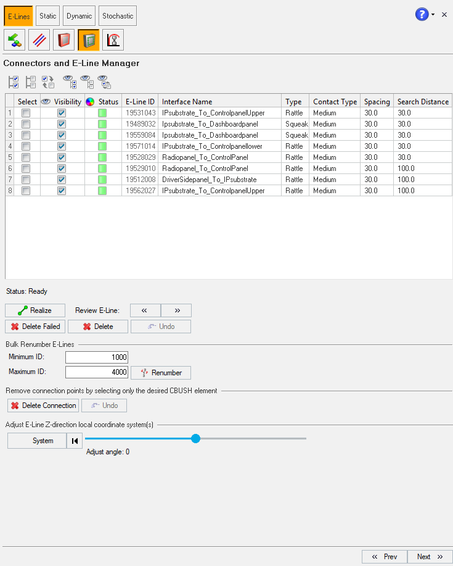
Task: Click green status swatch for E-Line 19562027
Action: (102, 191)
